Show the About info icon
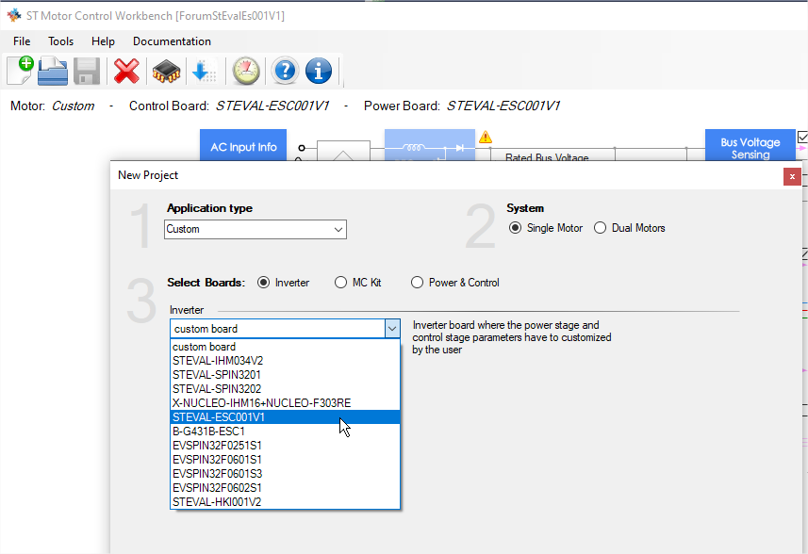808x554 pixels. click(x=319, y=71)
